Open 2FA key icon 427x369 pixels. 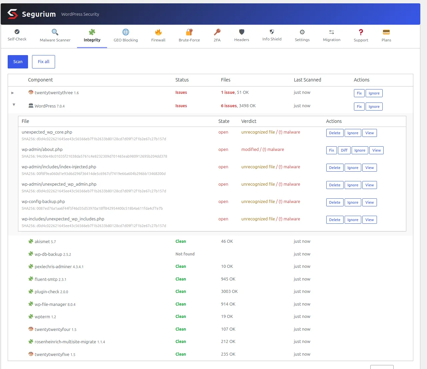[x=217, y=32]
